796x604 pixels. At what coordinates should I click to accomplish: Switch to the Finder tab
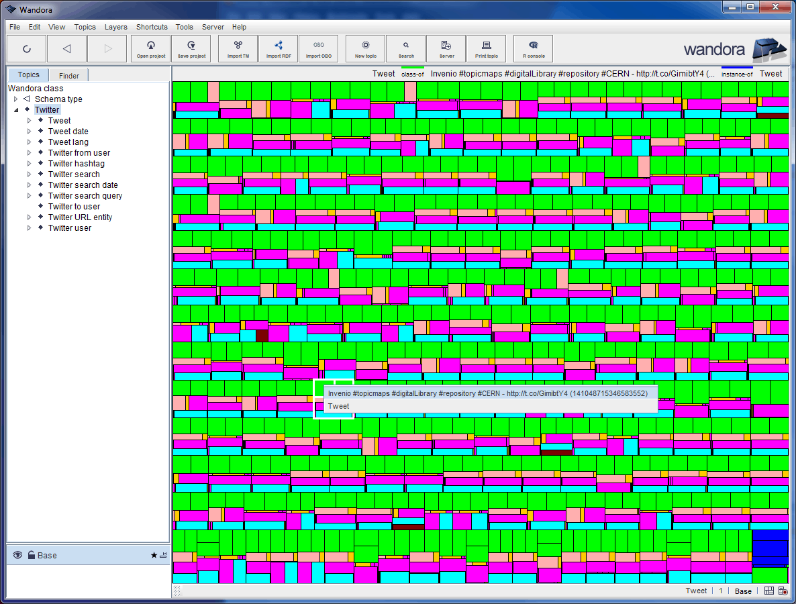68,74
